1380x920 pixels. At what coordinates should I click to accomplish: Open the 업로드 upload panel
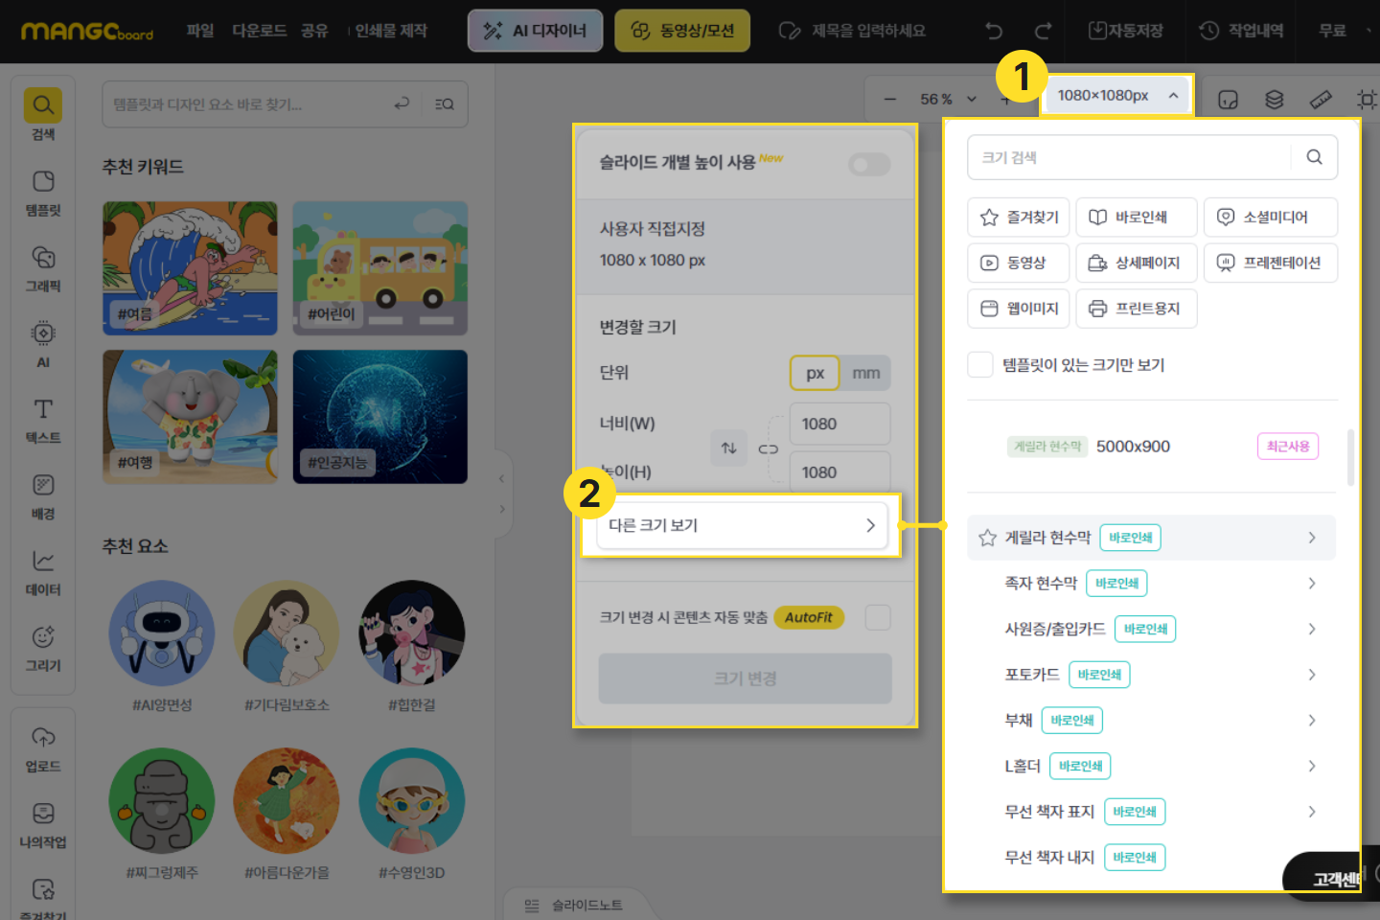pos(43,748)
